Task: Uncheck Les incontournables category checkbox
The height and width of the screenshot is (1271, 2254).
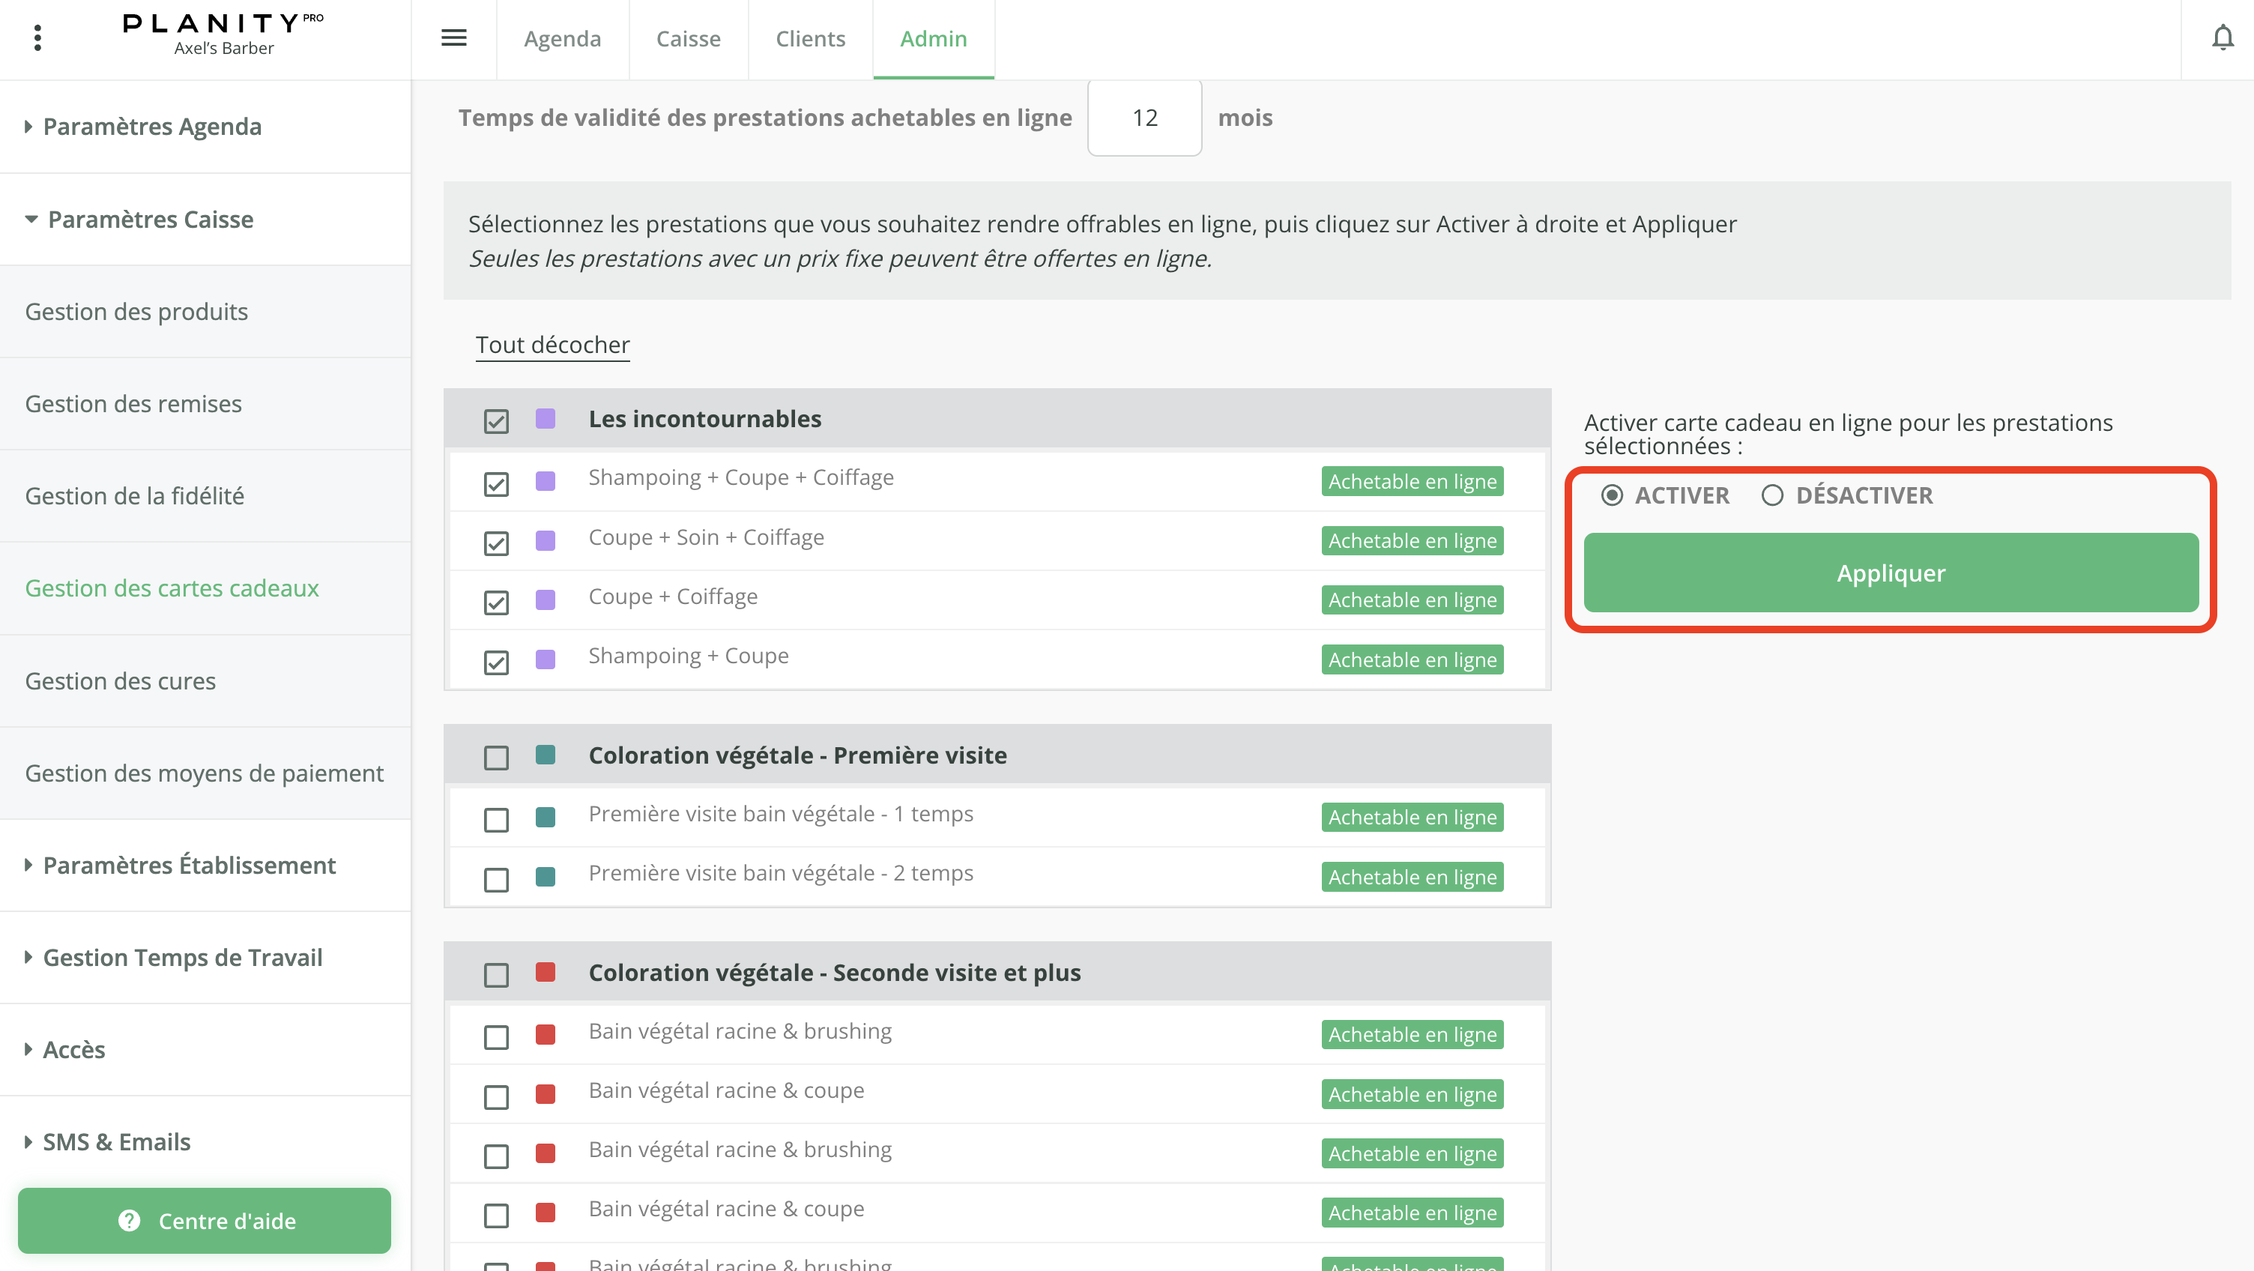Action: [x=496, y=421]
